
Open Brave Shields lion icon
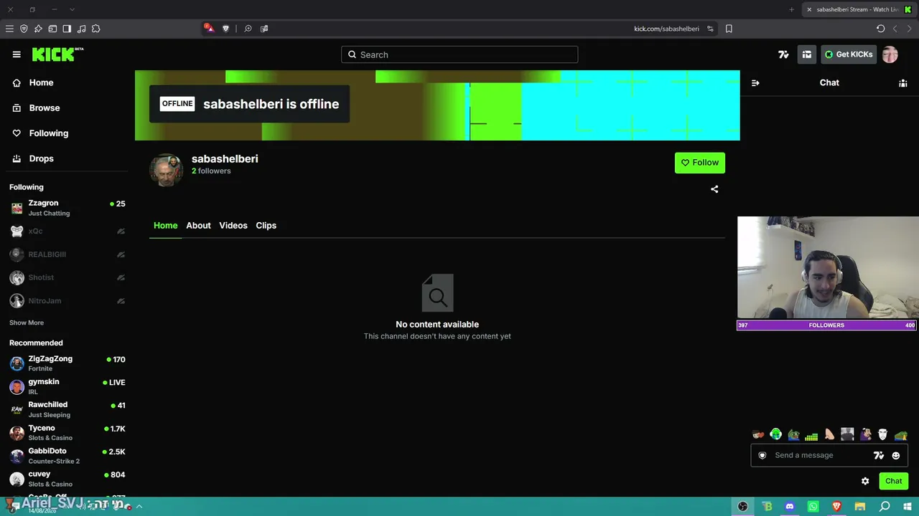click(x=226, y=29)
